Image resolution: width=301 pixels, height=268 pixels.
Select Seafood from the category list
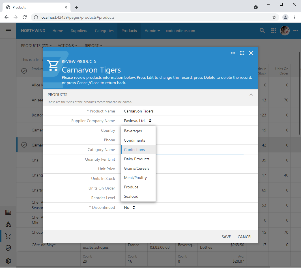click(x=131, y=196)
